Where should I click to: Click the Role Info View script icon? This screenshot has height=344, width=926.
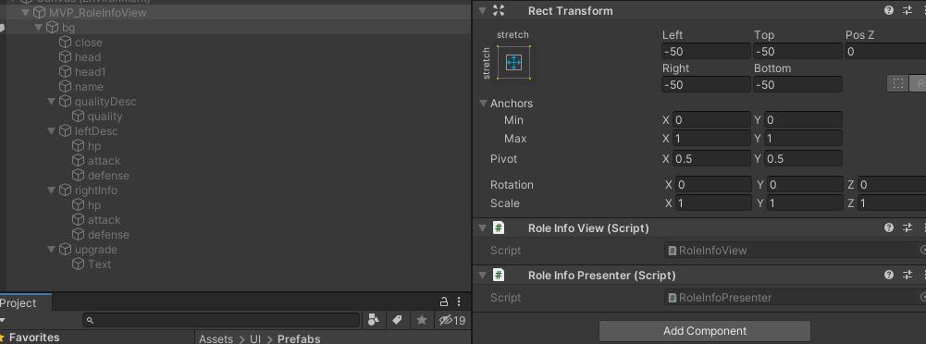point(499,227)
